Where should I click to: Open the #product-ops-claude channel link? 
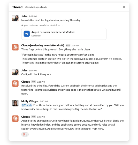(36, 7)
